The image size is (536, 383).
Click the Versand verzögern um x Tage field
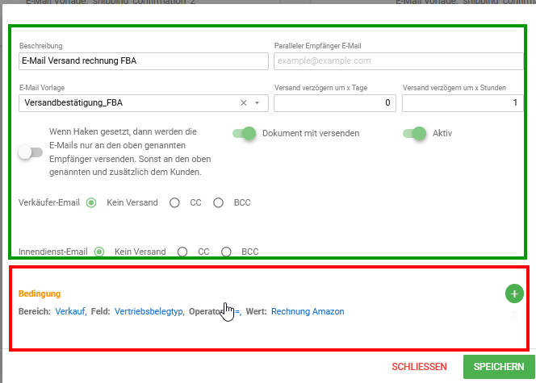pyautogui.click(x=335, y=103)
